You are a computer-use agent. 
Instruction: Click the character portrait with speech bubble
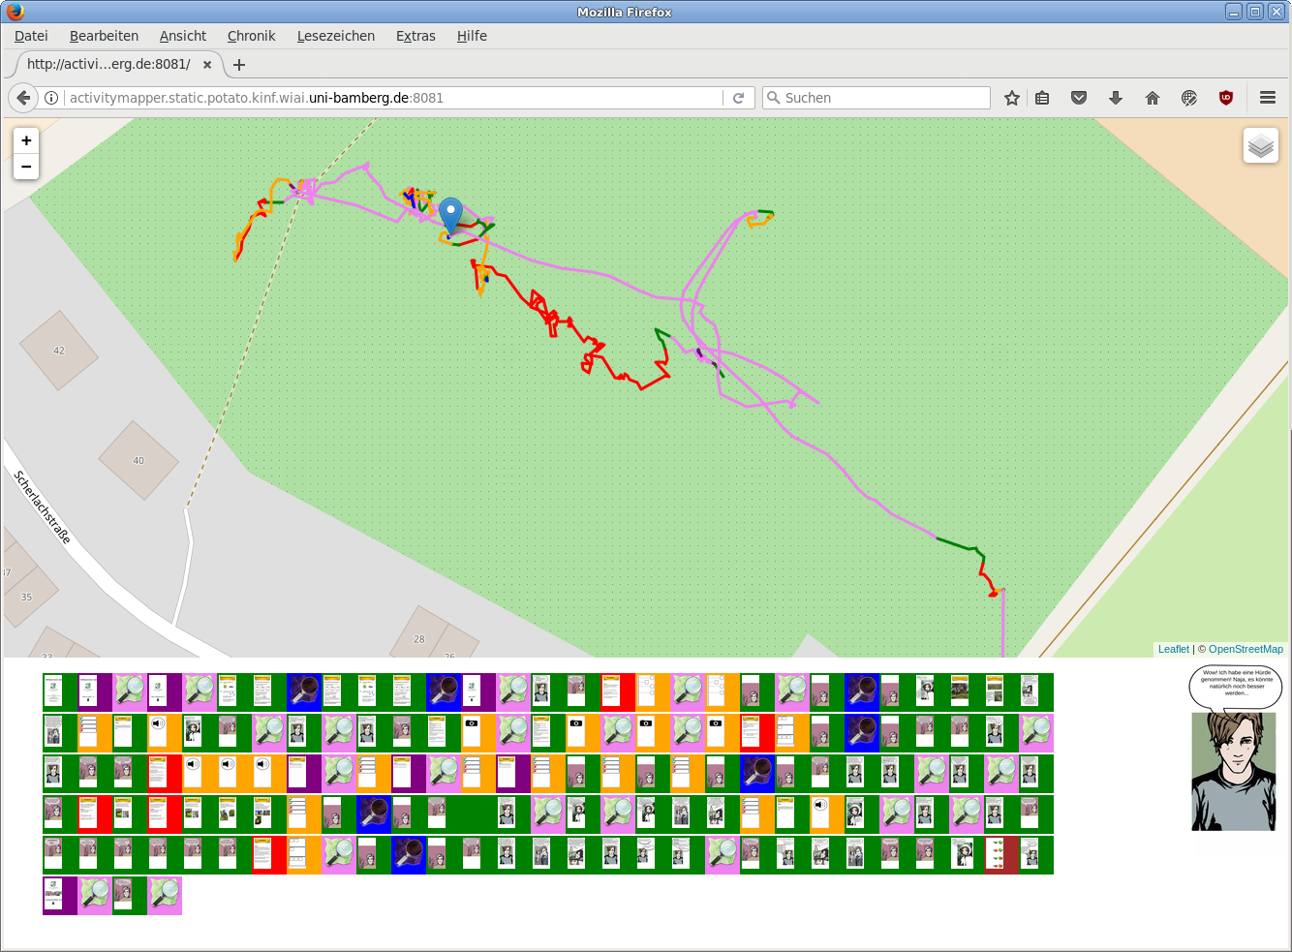point(1233,770)
